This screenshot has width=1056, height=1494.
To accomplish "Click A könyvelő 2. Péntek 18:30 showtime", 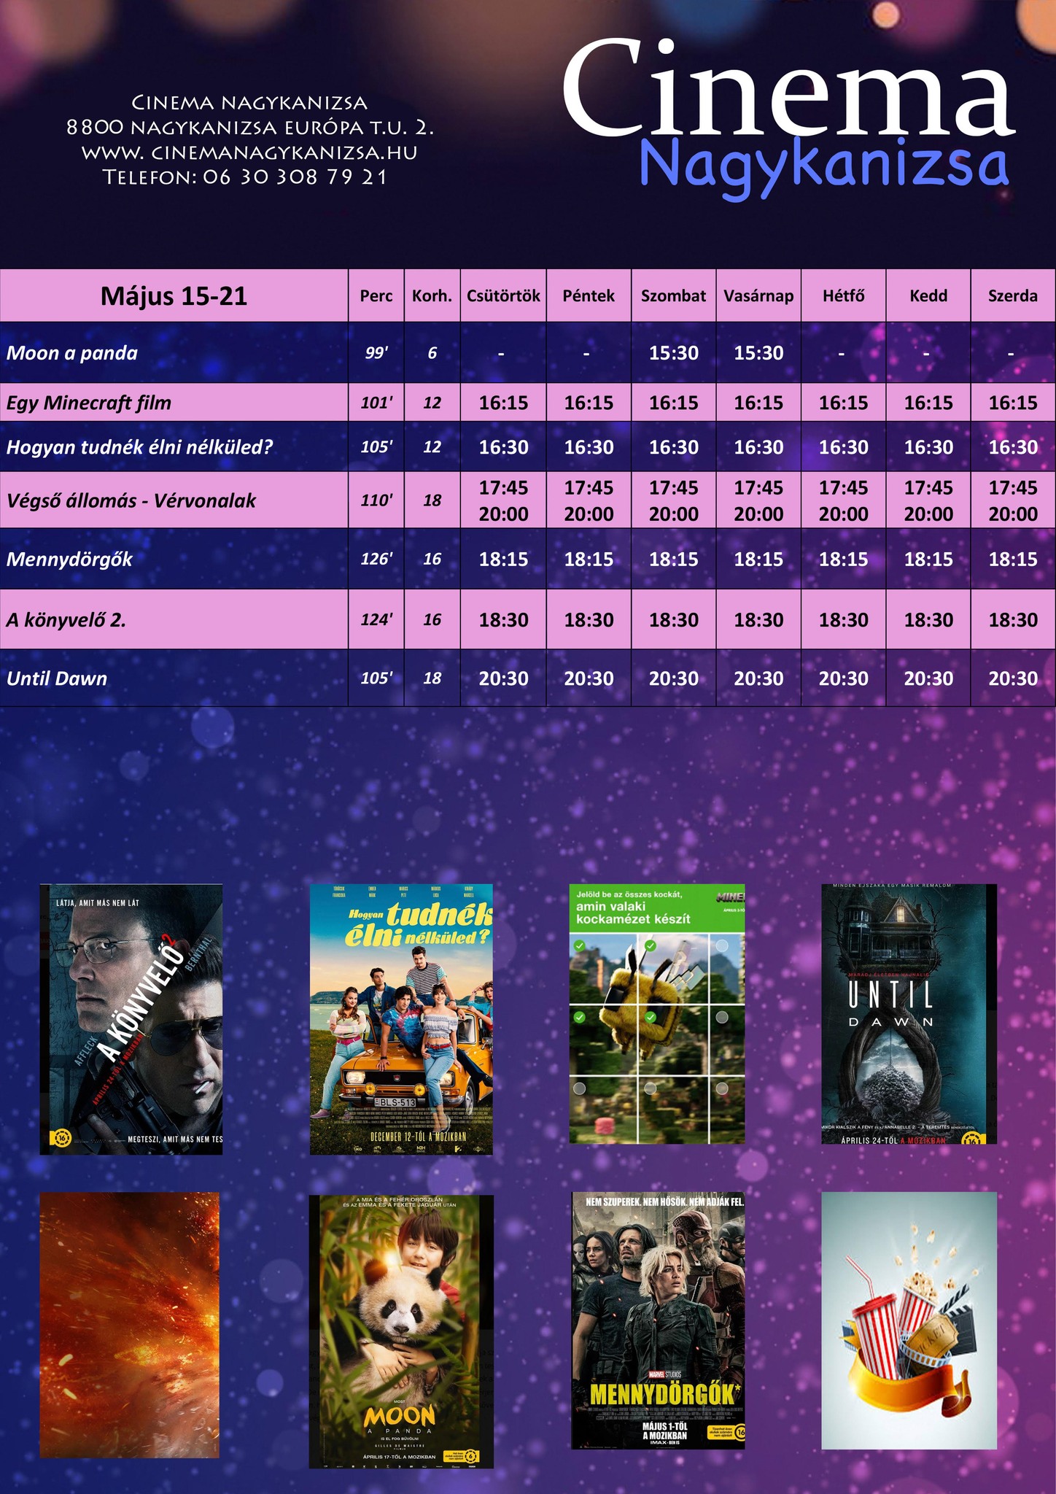I will coord(589,620).
